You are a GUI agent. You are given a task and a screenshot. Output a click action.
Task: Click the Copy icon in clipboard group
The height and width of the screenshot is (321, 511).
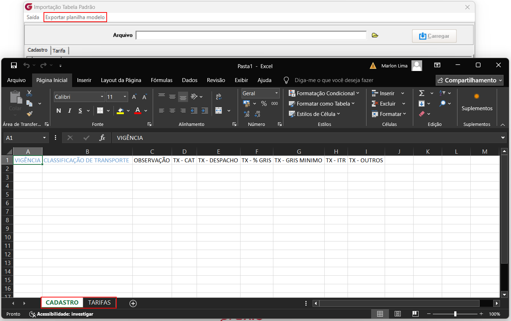(30, 103)
